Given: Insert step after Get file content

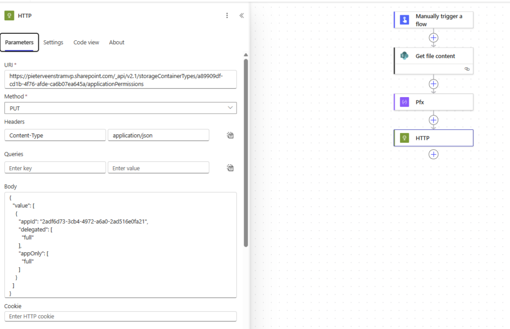Looking at the screenshot, I should (x=433, y=84).
